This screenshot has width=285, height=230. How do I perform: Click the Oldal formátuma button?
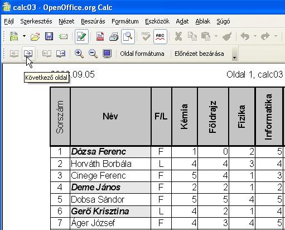point(142,54)
